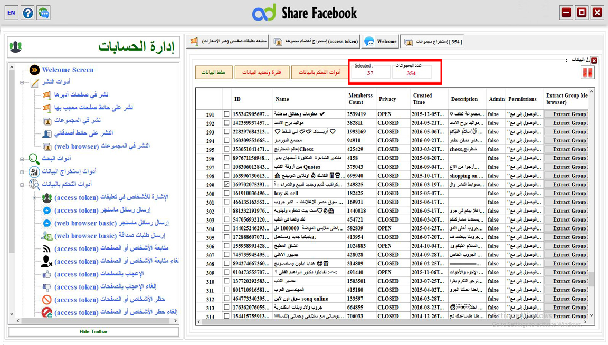Click the magnifier icon for أدوات البحث
608x345 pixels.
34,159
